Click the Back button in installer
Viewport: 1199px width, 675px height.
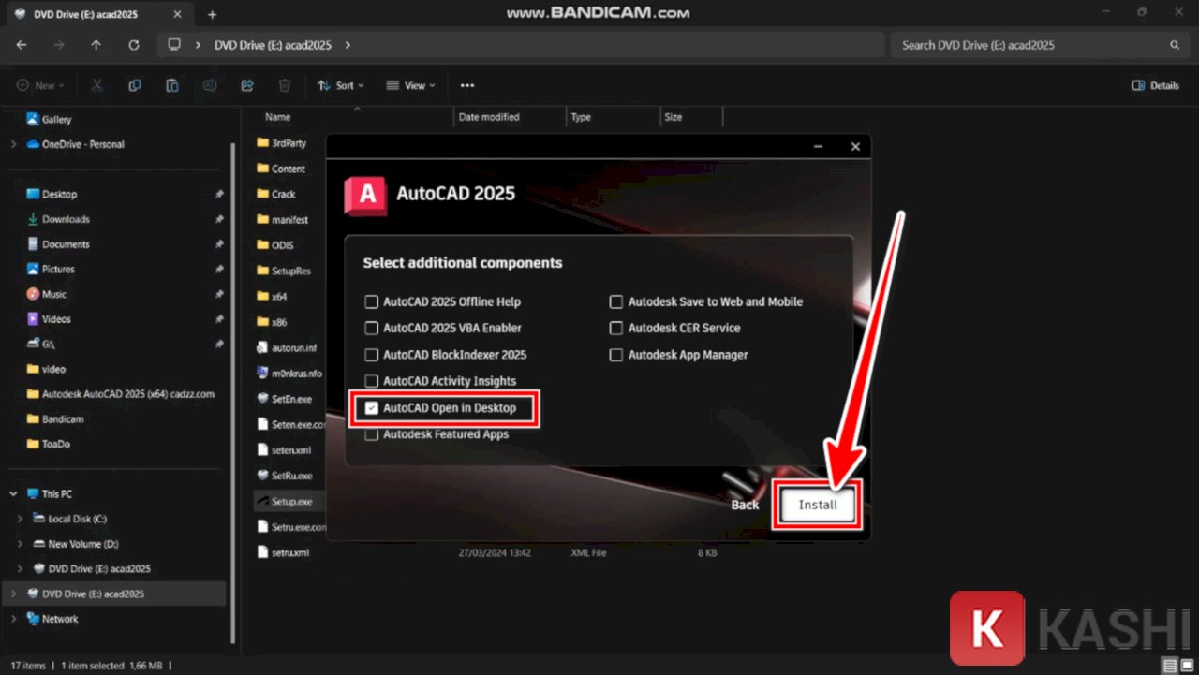coord(745,505)
